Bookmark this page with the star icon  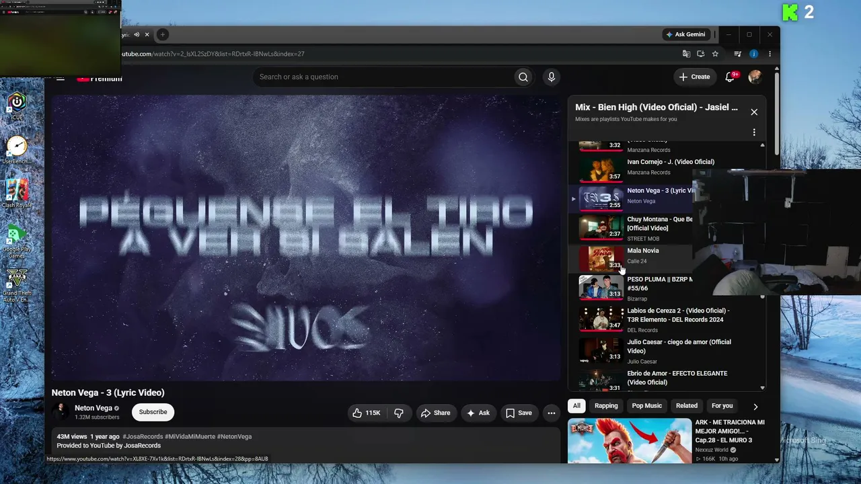click(x=715, y=54)
